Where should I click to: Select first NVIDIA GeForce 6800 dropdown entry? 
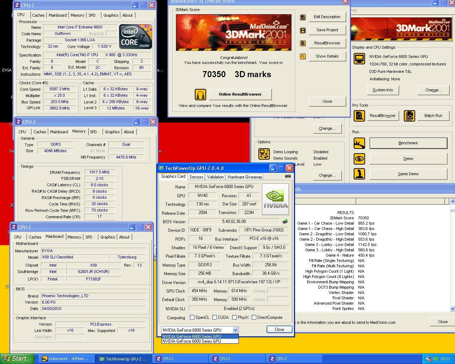(200, 336)
